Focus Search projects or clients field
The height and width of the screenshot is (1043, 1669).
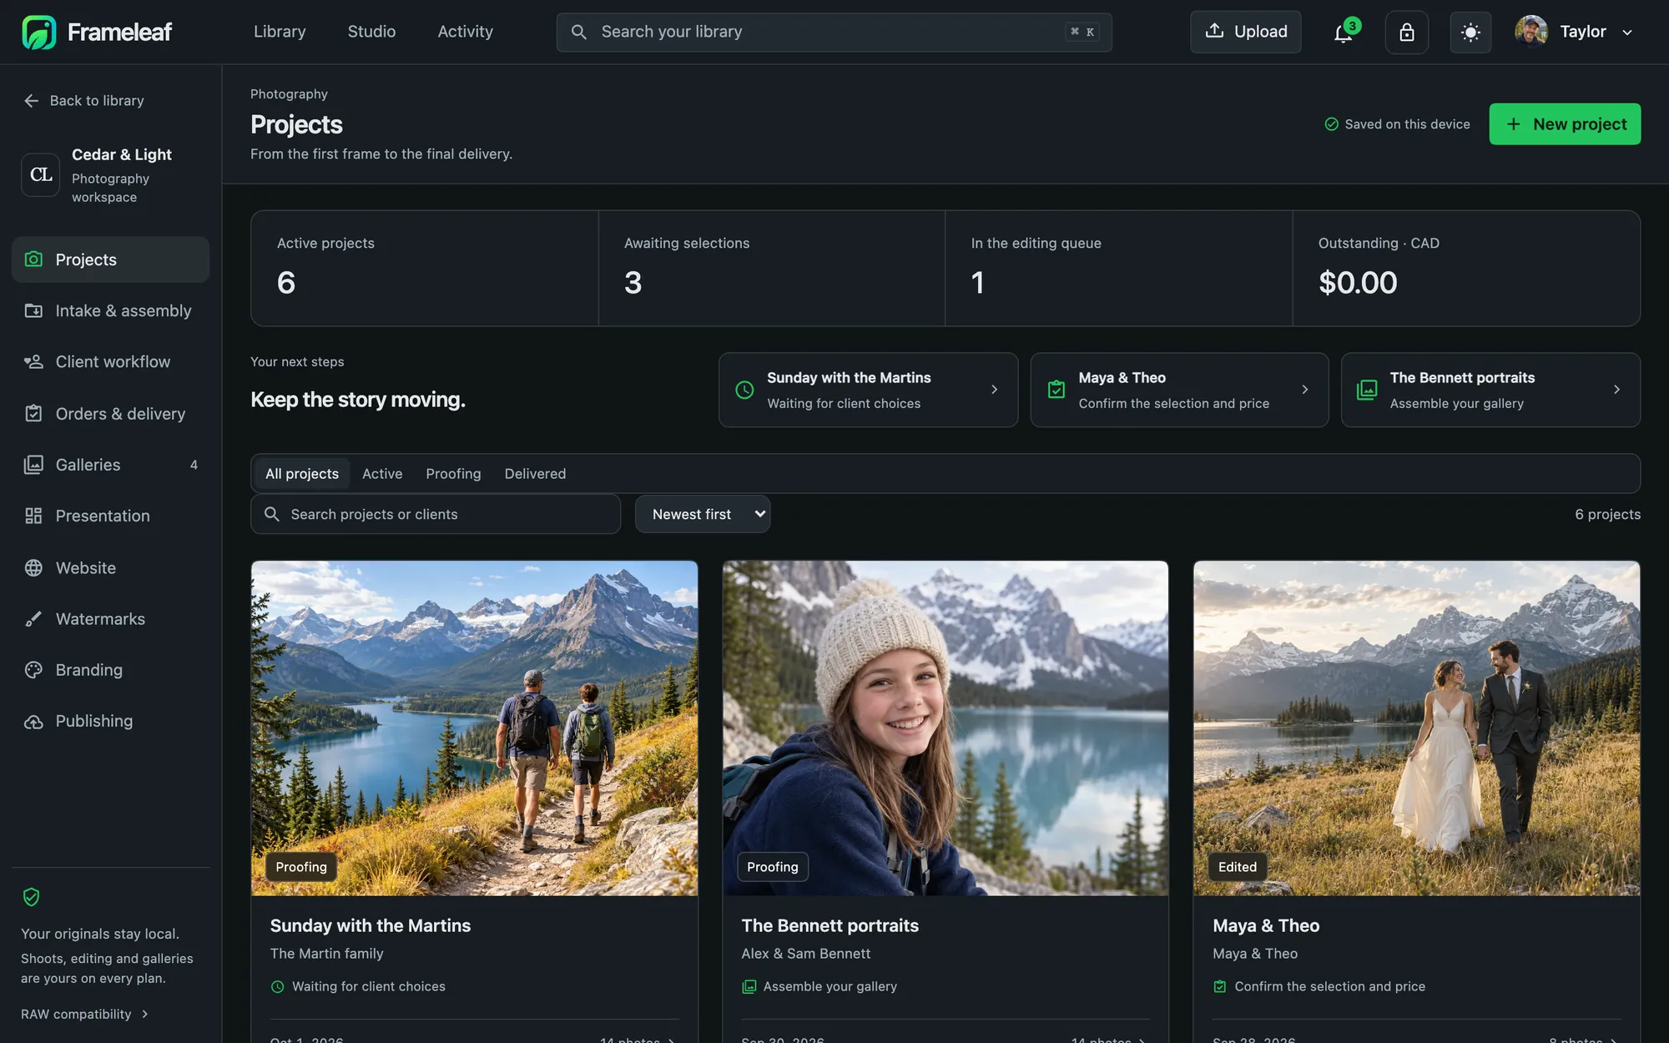[x=436, y=514]
